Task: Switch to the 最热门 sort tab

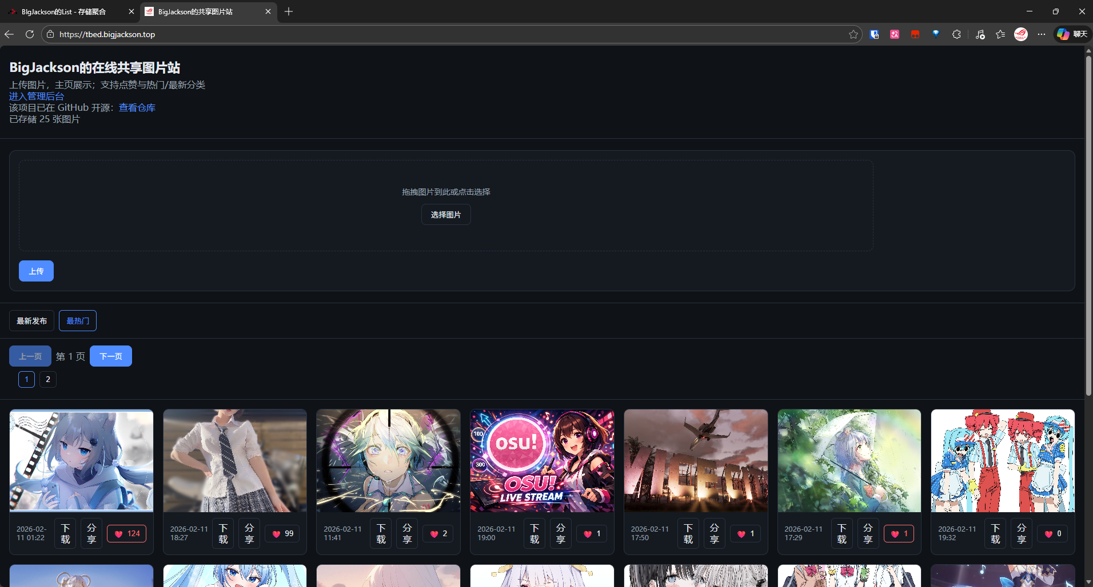Action: (78, 321)
